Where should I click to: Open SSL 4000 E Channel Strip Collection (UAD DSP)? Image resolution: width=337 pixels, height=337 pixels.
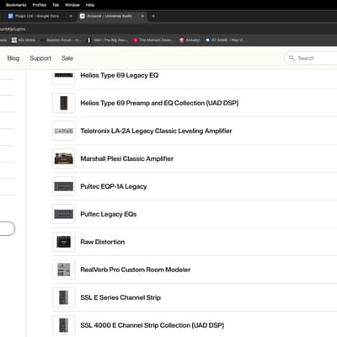pos(152,325)
